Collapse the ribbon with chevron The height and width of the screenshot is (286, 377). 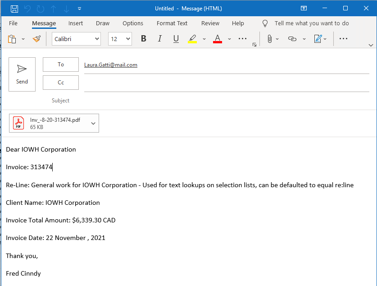click(371, 45)
